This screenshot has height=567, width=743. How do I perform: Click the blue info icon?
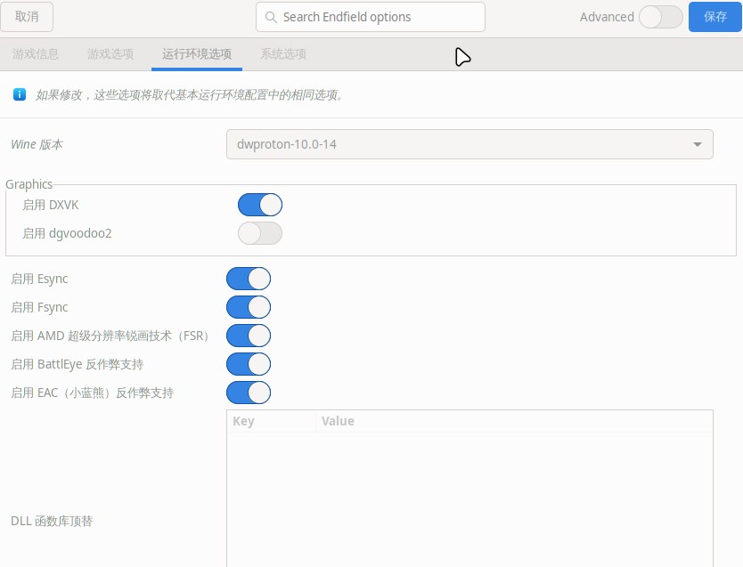click(20, 94)
